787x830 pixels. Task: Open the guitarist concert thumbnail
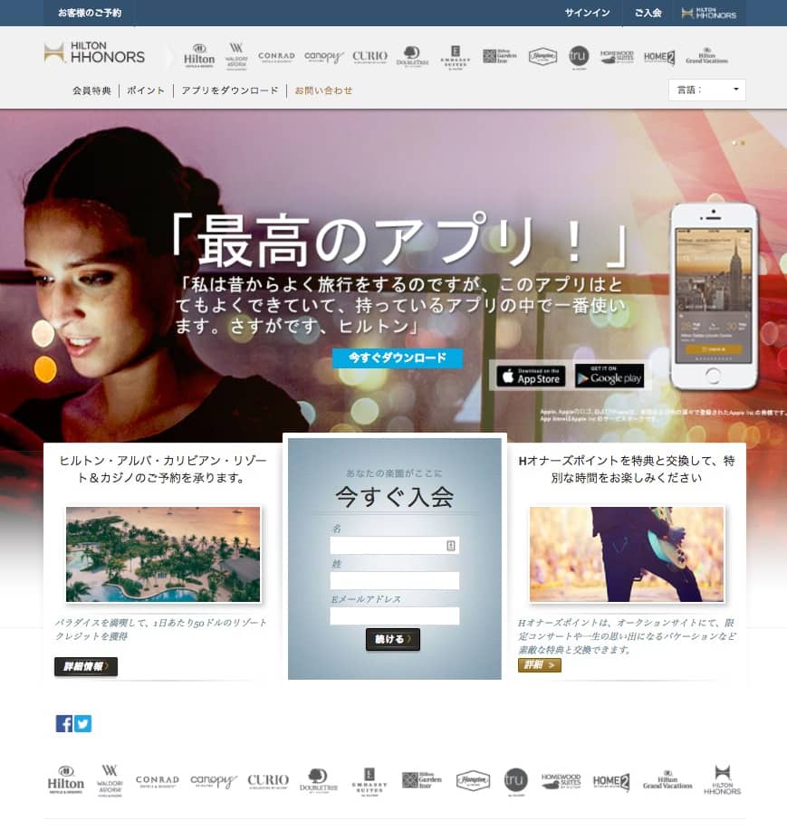627,554
